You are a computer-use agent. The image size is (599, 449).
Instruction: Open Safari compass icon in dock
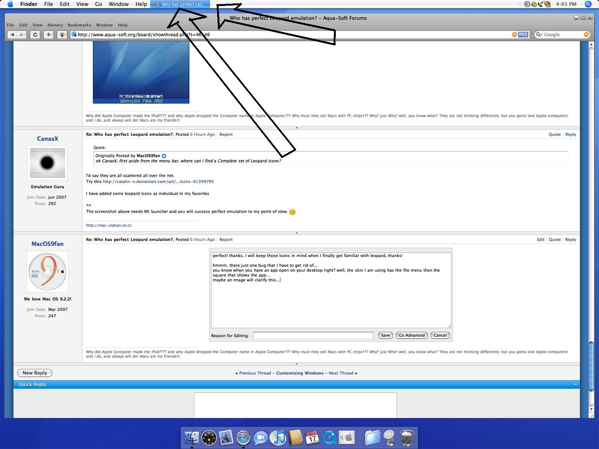[x=243, y=437]
